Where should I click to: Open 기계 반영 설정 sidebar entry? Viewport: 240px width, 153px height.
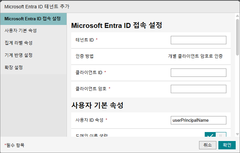tap(33, 55)
